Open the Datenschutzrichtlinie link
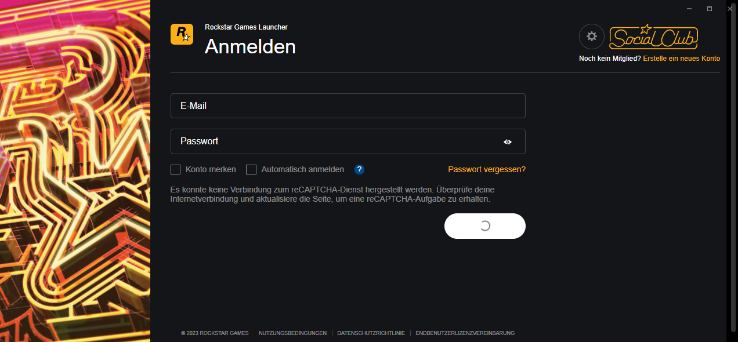 (371, 333)
